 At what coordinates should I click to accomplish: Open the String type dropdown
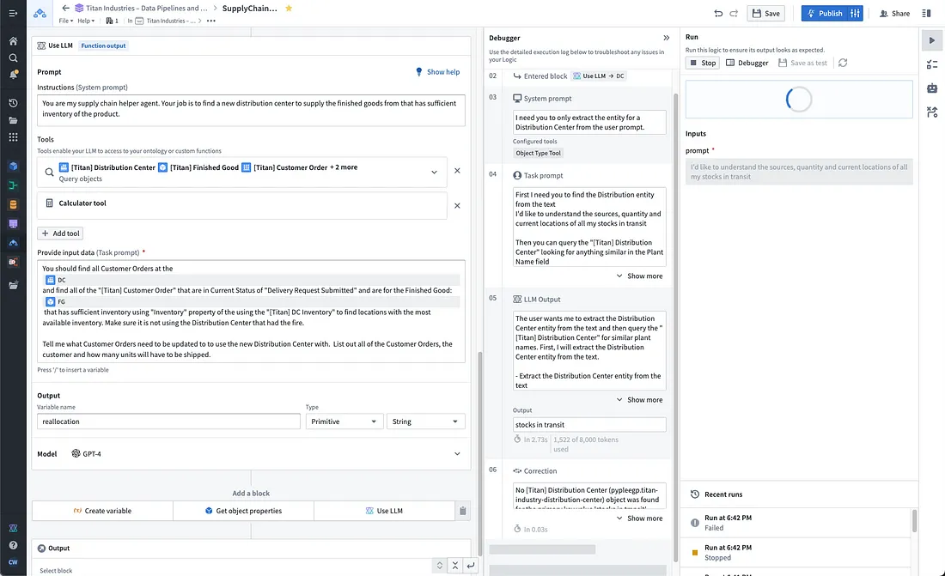click(425, 421)
